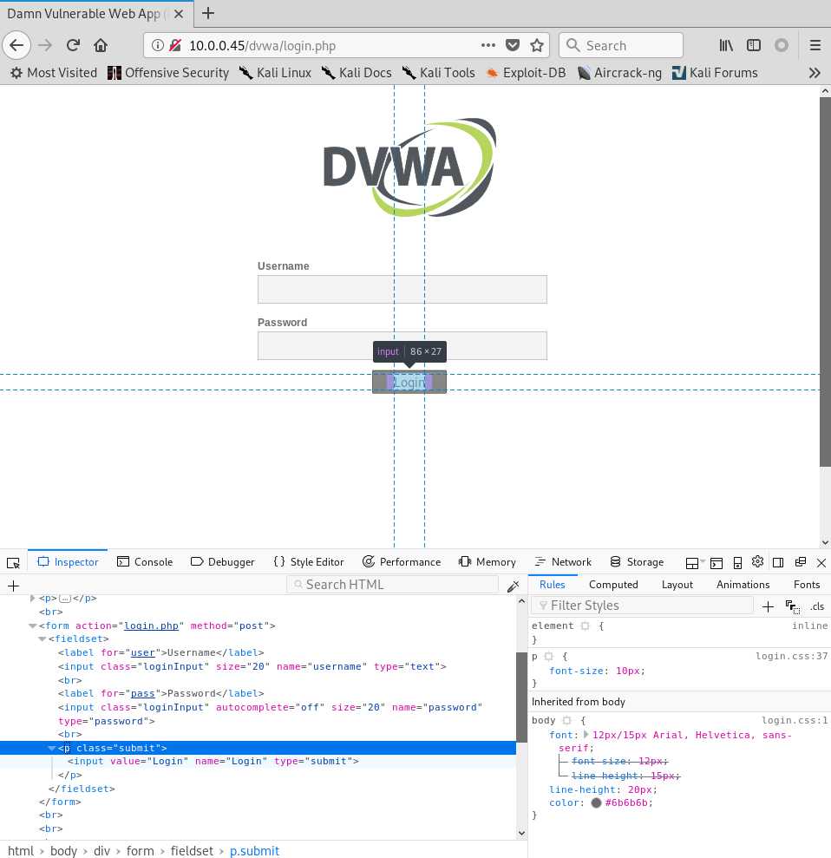
Task: Add a new node in the markup view
Action: click(x=14, y=586)
